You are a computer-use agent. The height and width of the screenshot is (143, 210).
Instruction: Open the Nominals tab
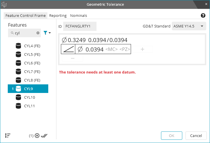(78, 15)
